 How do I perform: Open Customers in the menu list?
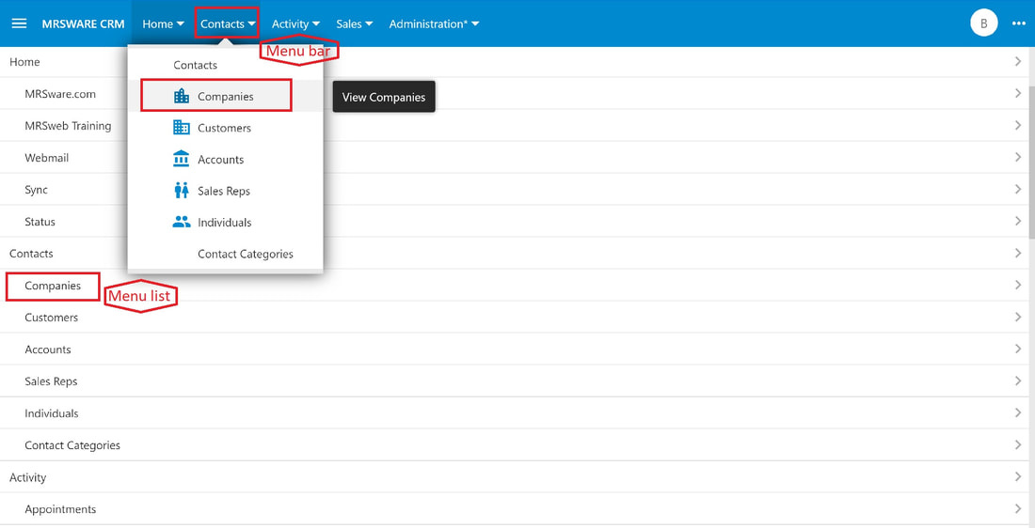[x=52, y=317]
